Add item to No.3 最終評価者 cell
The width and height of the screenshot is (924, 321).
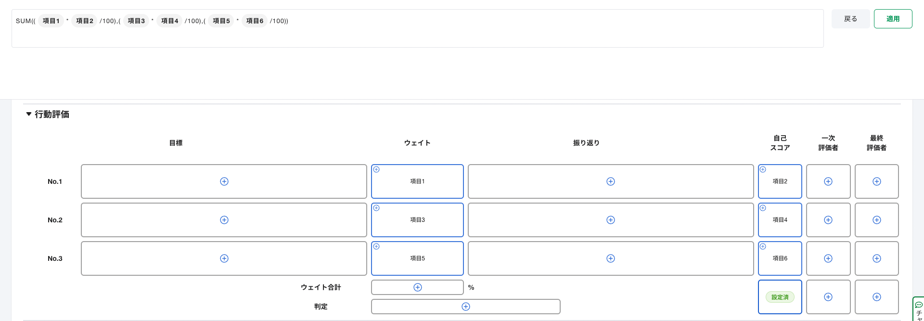pyautogui.click(x=877, y=258)
